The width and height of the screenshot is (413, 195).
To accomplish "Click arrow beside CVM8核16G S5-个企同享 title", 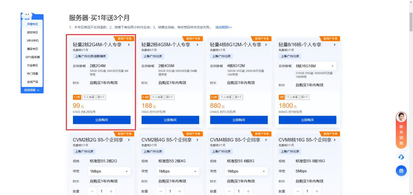I will (335, 140).
